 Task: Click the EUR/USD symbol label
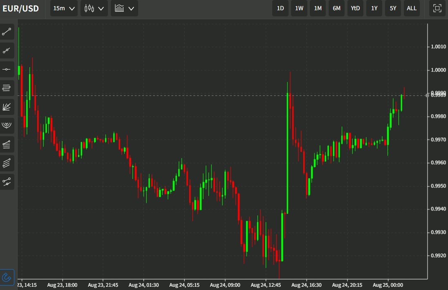(x=21, y=8)
